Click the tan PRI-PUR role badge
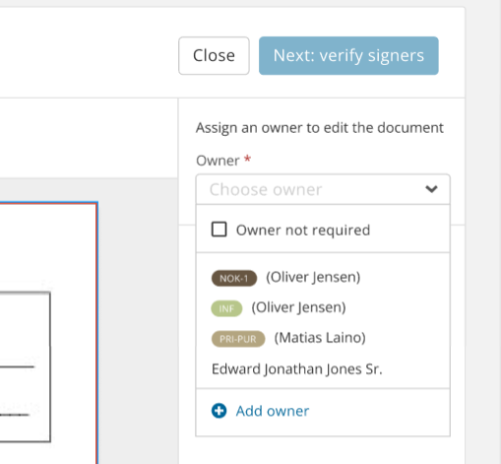Screen dimensions: 501x464 pos(238,339)
